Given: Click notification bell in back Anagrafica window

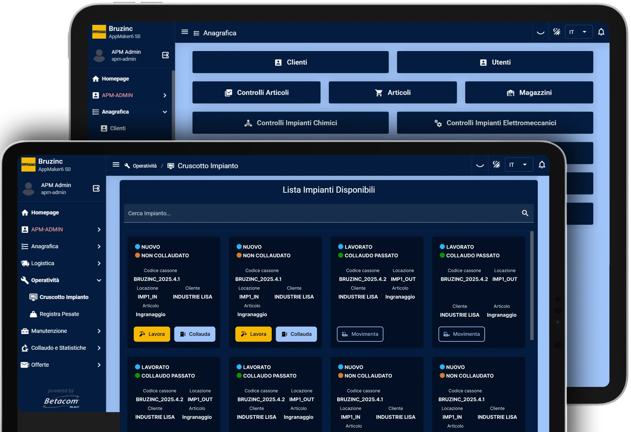Looking at the screenshot, I should coord(601,32).
